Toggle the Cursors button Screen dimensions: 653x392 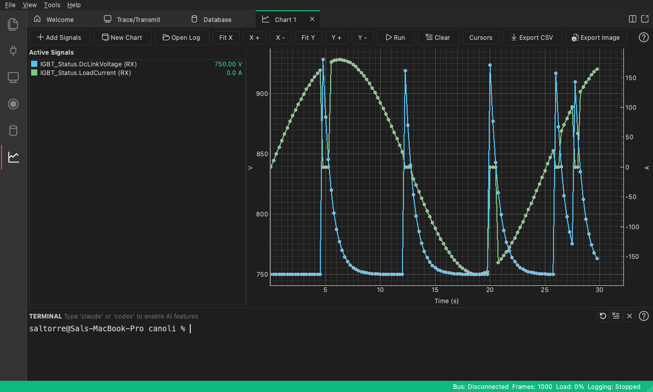(x=481, y=37)
